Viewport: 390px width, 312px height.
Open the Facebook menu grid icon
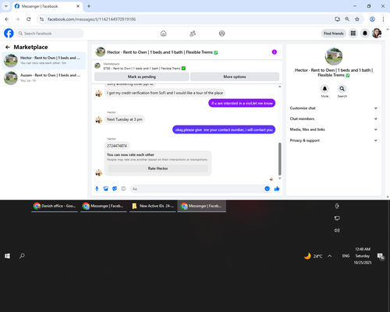[353, 34]
